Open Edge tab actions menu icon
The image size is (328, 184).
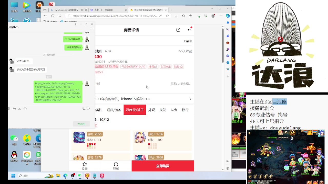click(x=45, y=10)
